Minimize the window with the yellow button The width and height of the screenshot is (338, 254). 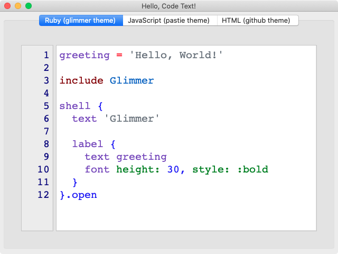[18, 6]
